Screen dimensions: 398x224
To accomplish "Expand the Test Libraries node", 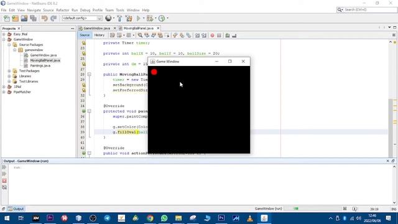I will 9,82.
